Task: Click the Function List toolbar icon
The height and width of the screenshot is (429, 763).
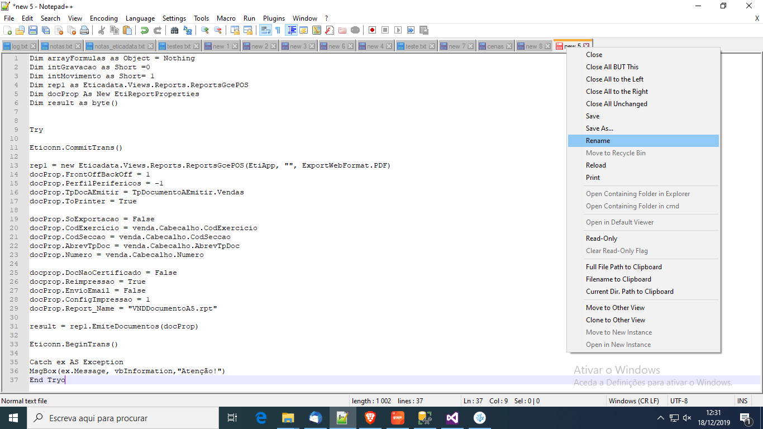Action: 329,30
